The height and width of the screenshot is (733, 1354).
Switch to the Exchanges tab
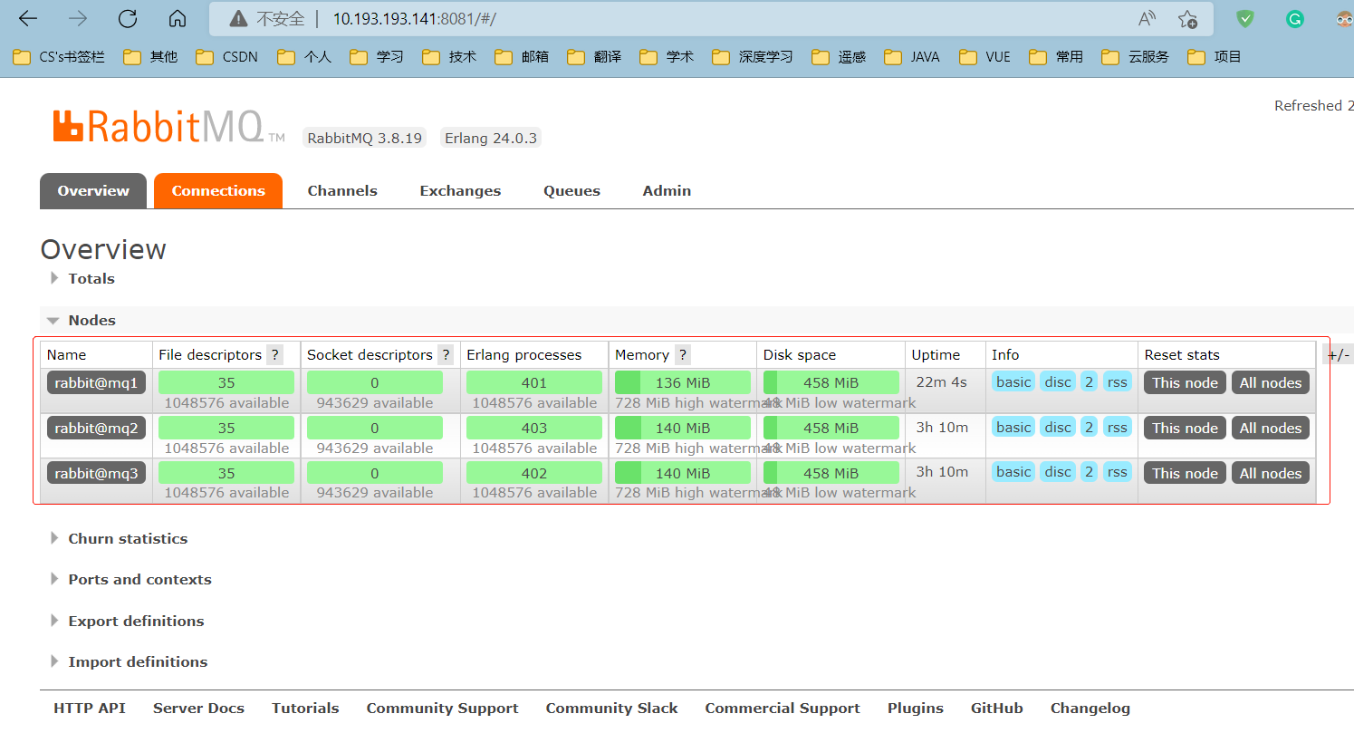click(x=460, y=191)
